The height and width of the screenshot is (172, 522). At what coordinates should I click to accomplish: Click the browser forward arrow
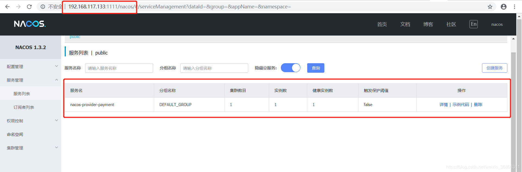tap(18, 7)
